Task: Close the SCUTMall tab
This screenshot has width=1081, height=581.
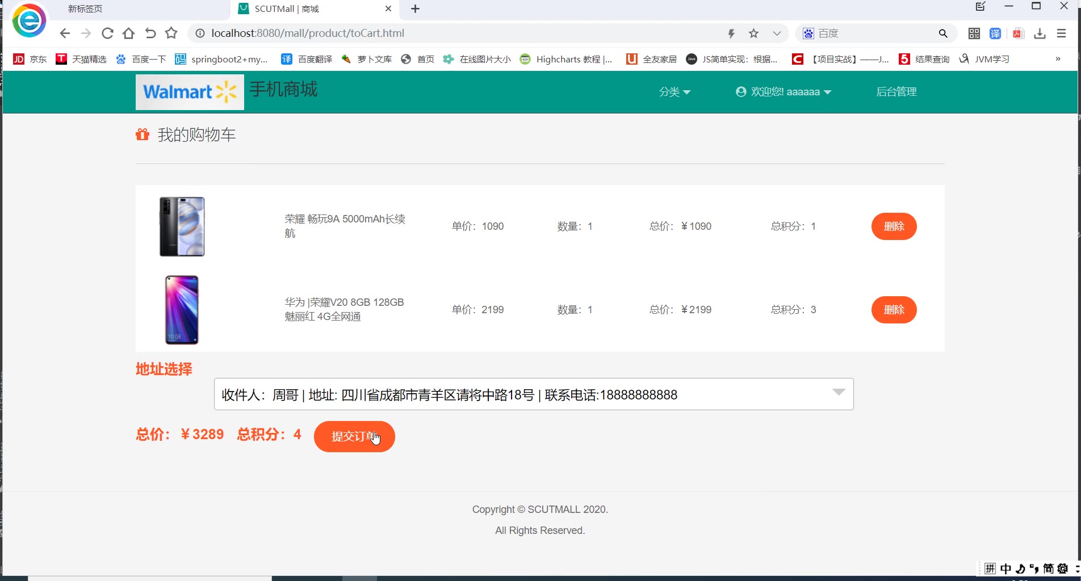Action: 388,9
